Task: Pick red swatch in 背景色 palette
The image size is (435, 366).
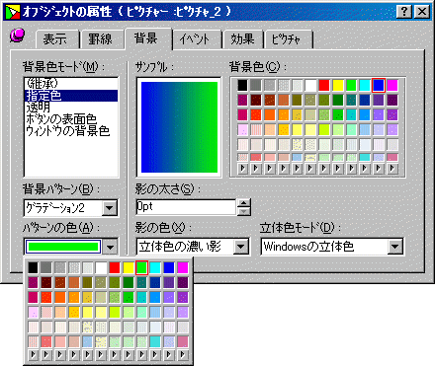Action: click(x=324, y=85)
